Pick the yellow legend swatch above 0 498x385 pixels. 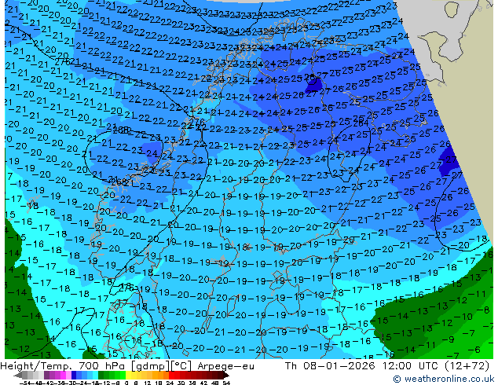pyautogui.click(x=128, y=375)
